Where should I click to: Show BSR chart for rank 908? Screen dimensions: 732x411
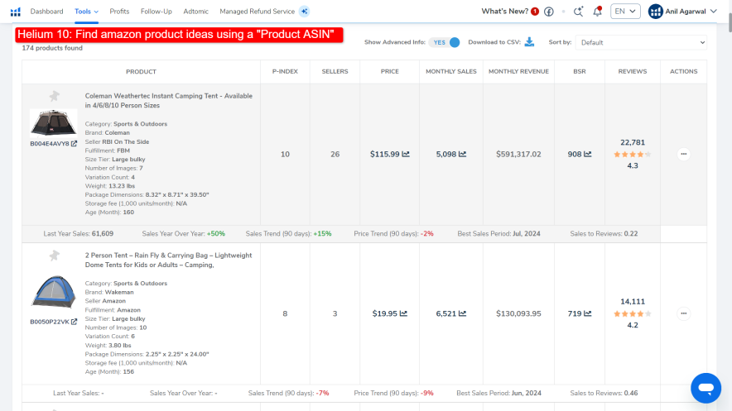588,155
